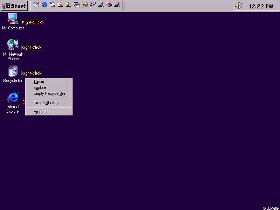Click the connected network computers quick launch icon
Screen dimensions: 280x210
click(x=93, y=5)
